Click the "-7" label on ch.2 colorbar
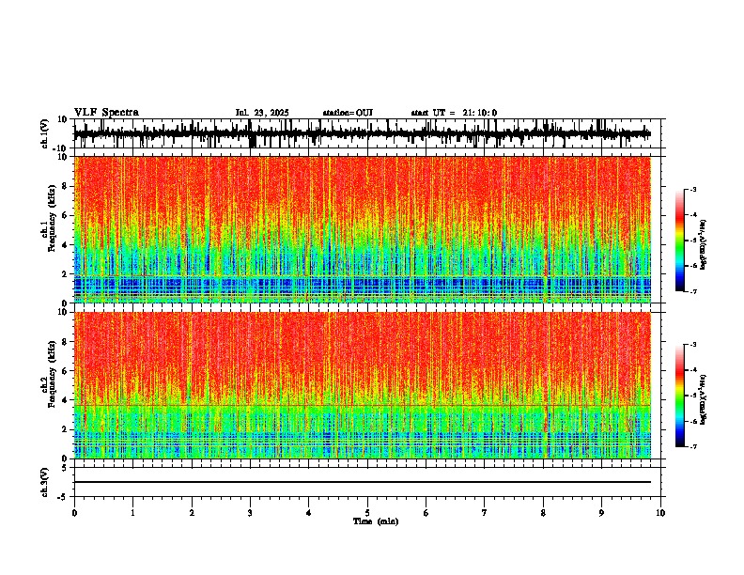Viewport: 744px width, 575px height. coord(692,447)
